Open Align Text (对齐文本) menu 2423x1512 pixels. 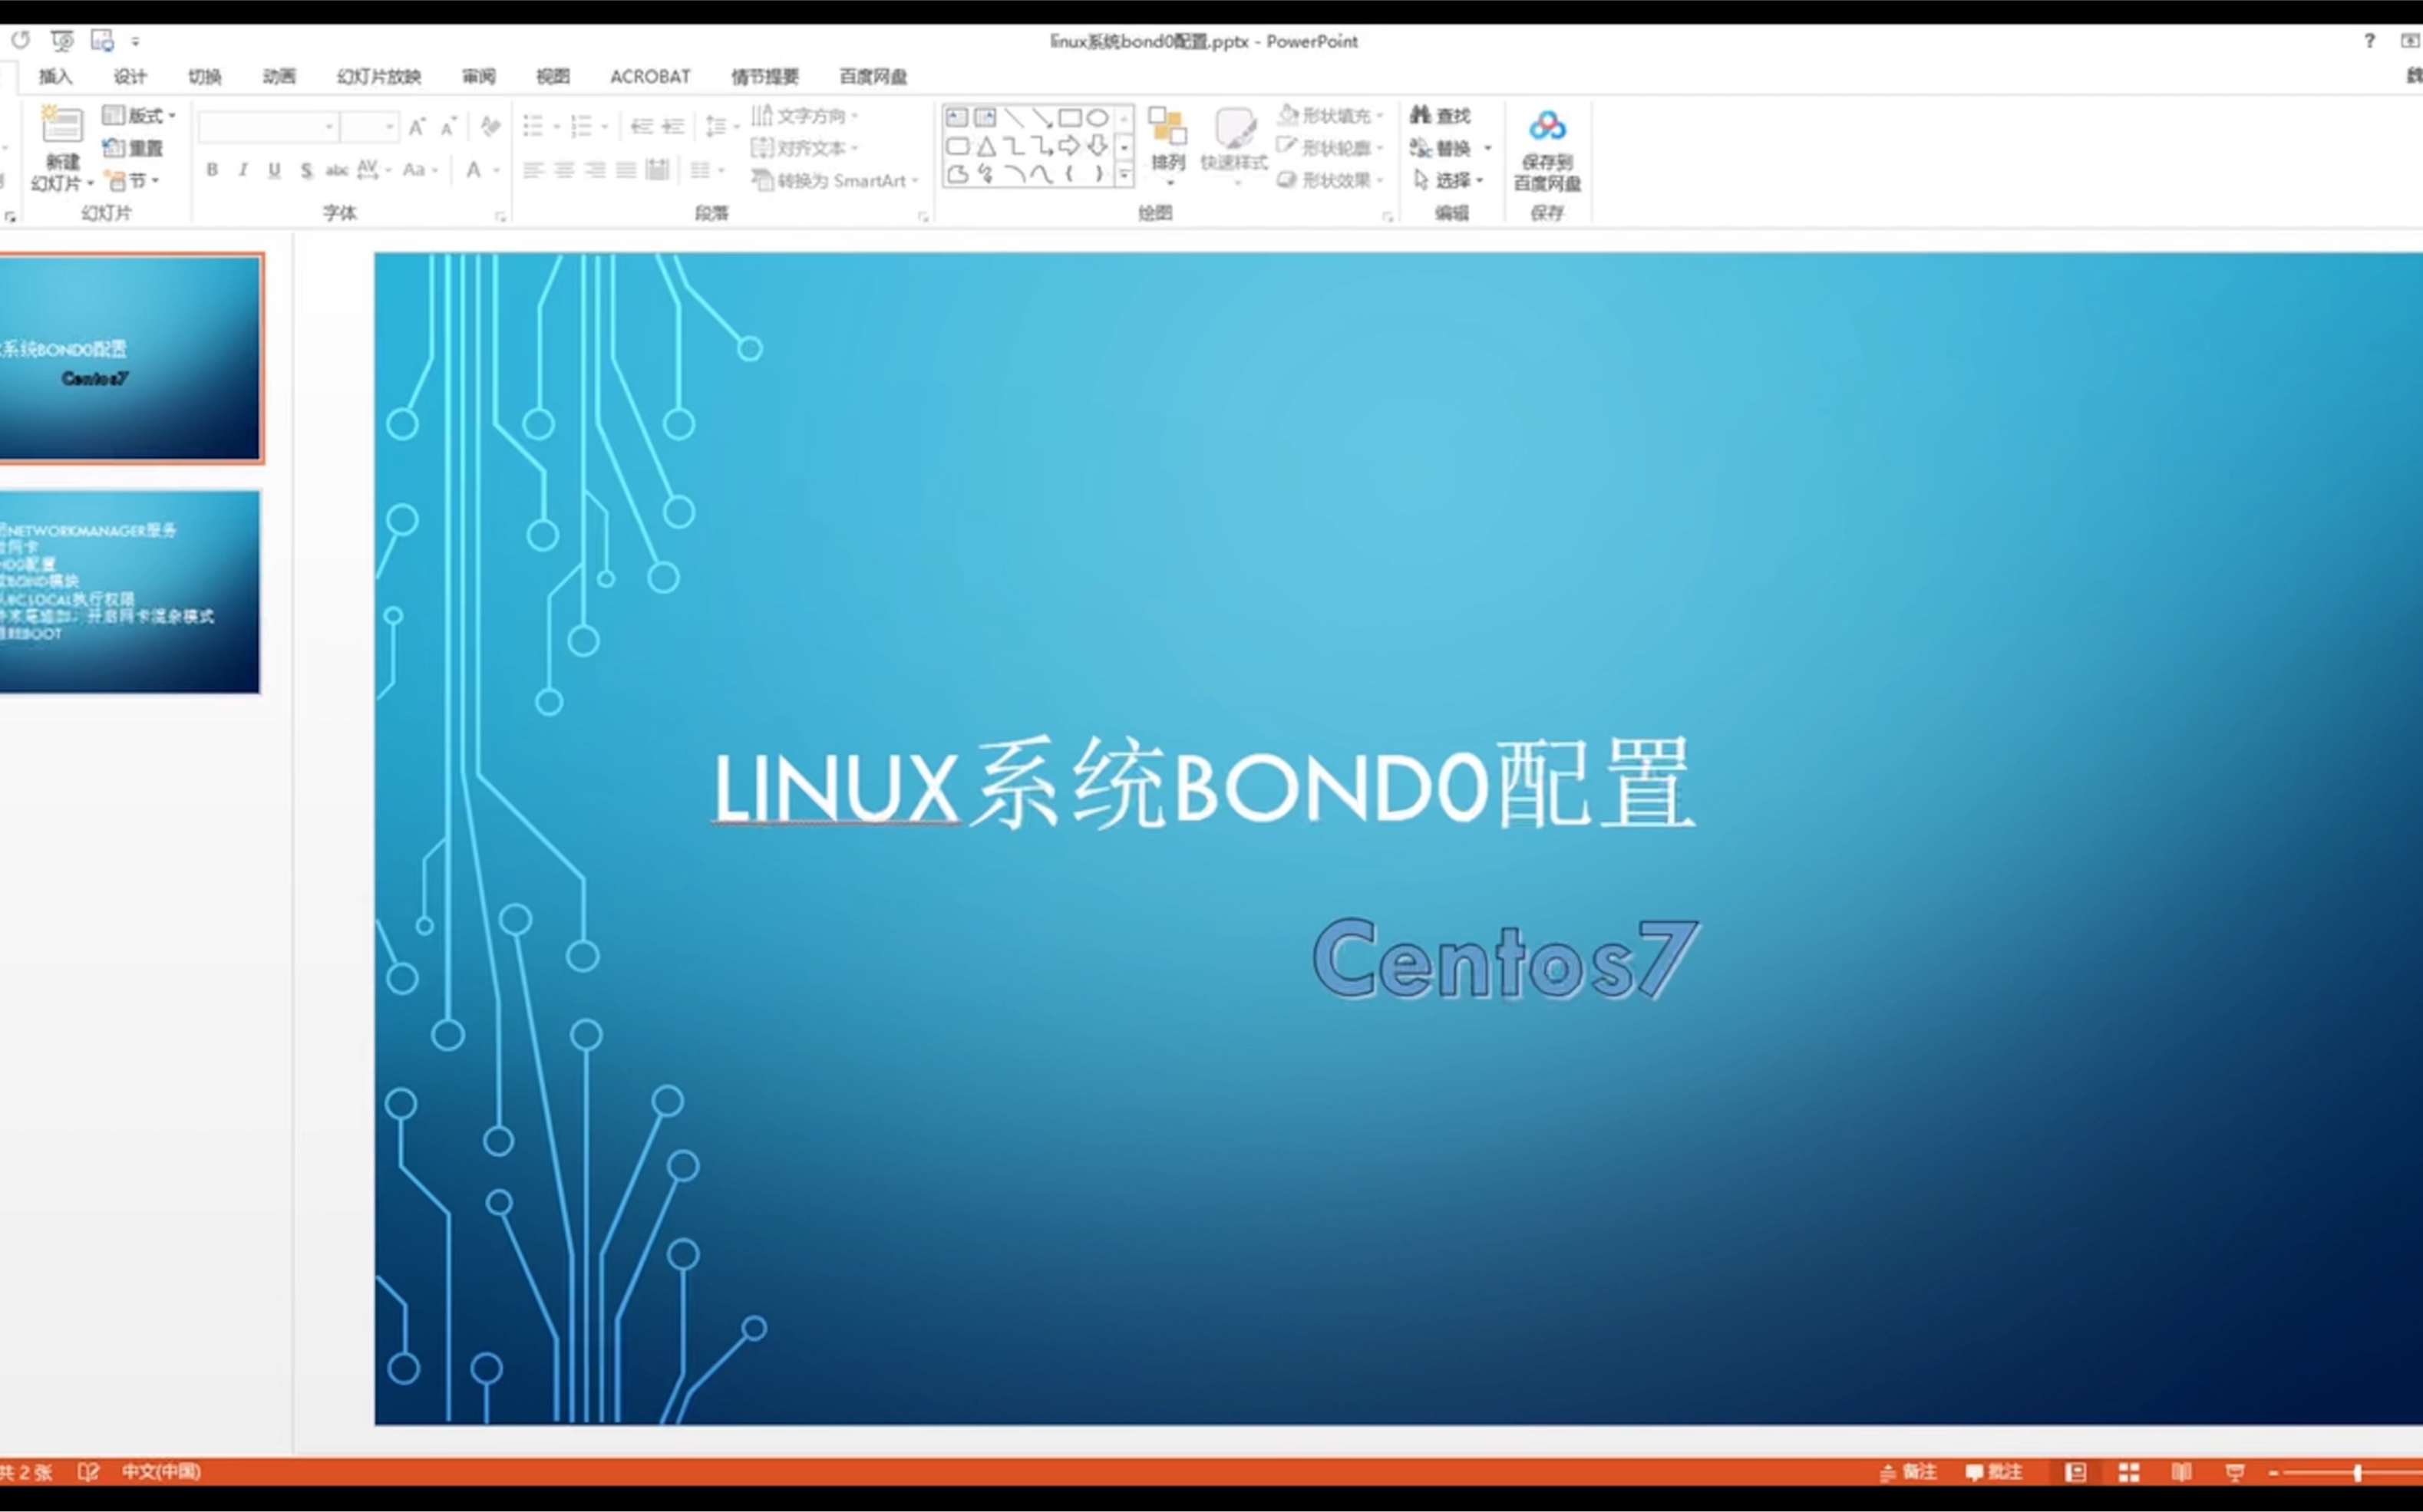805,148
